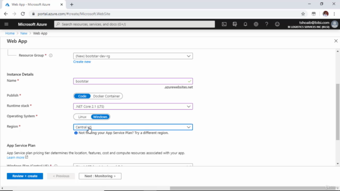Focus the Azure search resources box
This screenshot has width=340, height=191.
134,24
